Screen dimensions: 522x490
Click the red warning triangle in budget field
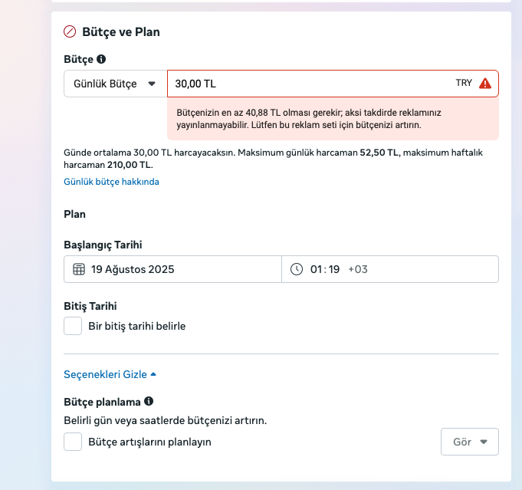pyautogui.click(x=484, y=84)
